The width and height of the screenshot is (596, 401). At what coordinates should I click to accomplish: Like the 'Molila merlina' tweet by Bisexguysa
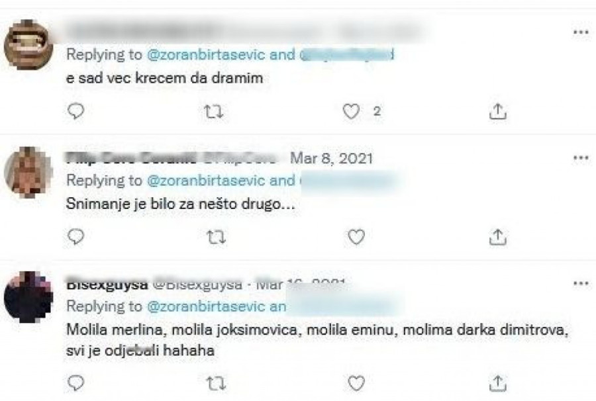356,382
